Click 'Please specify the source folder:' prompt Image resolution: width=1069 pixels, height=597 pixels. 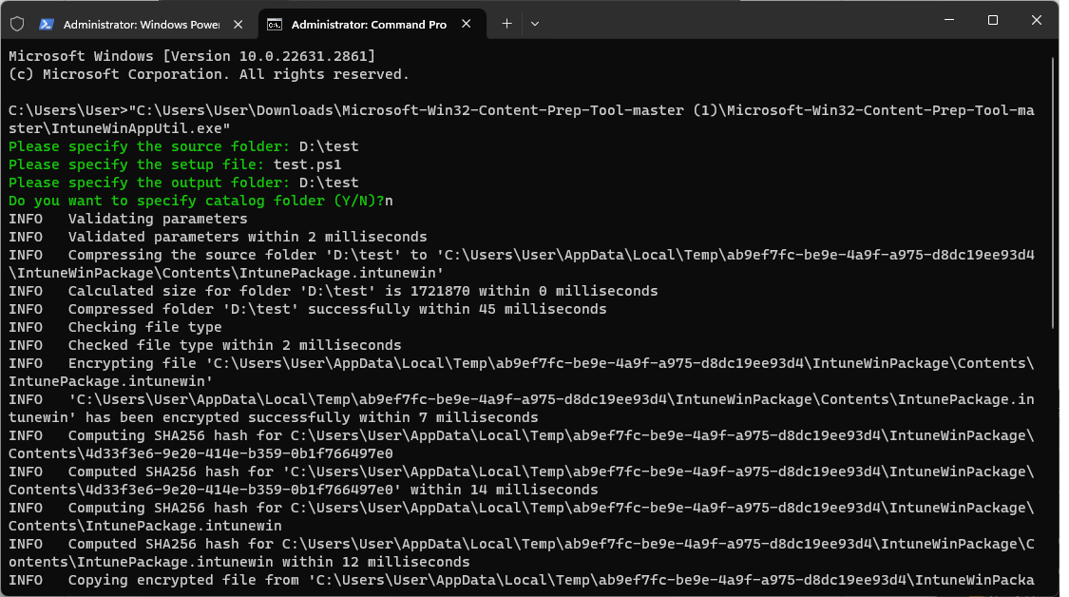[x=149, y=146]
